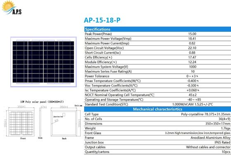Select the 17.47 cells efficiency value

[192, 57]
